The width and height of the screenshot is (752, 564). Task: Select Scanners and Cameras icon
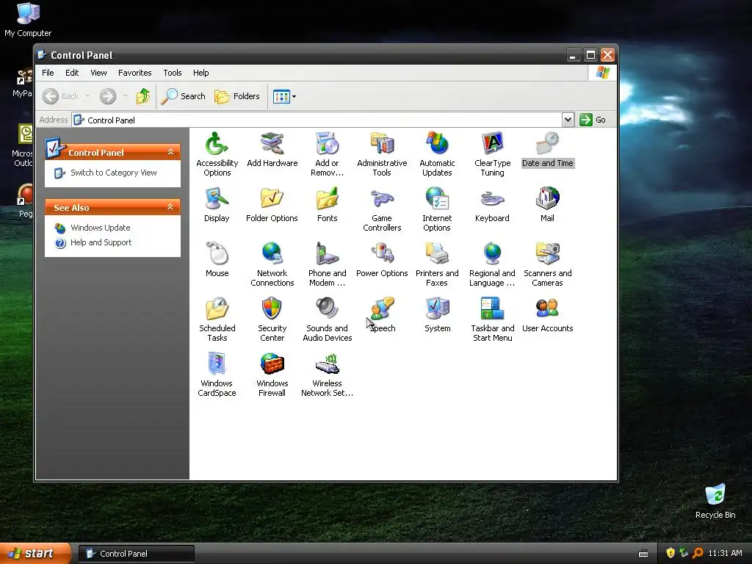click(547, 254)
